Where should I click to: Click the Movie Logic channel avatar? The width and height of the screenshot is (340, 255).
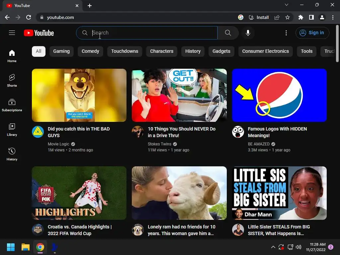tap(38, 132)
